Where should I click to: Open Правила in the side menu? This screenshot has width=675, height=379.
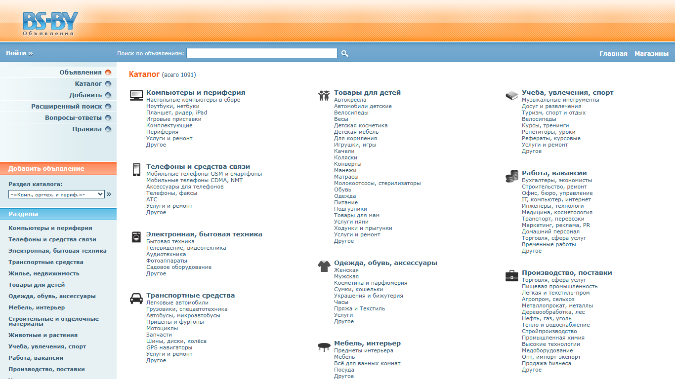coord(87,129)
